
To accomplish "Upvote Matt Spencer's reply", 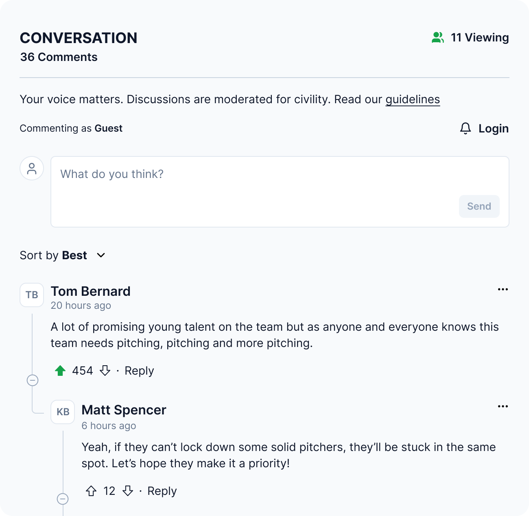I will [x=91, y=490].
